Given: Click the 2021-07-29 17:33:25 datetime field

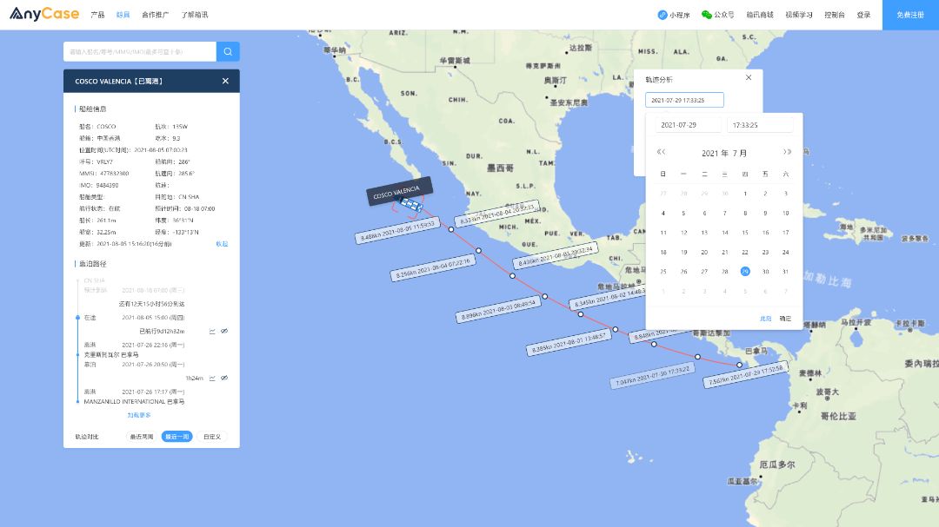Looking at the screenshot, I should point(684,100).
